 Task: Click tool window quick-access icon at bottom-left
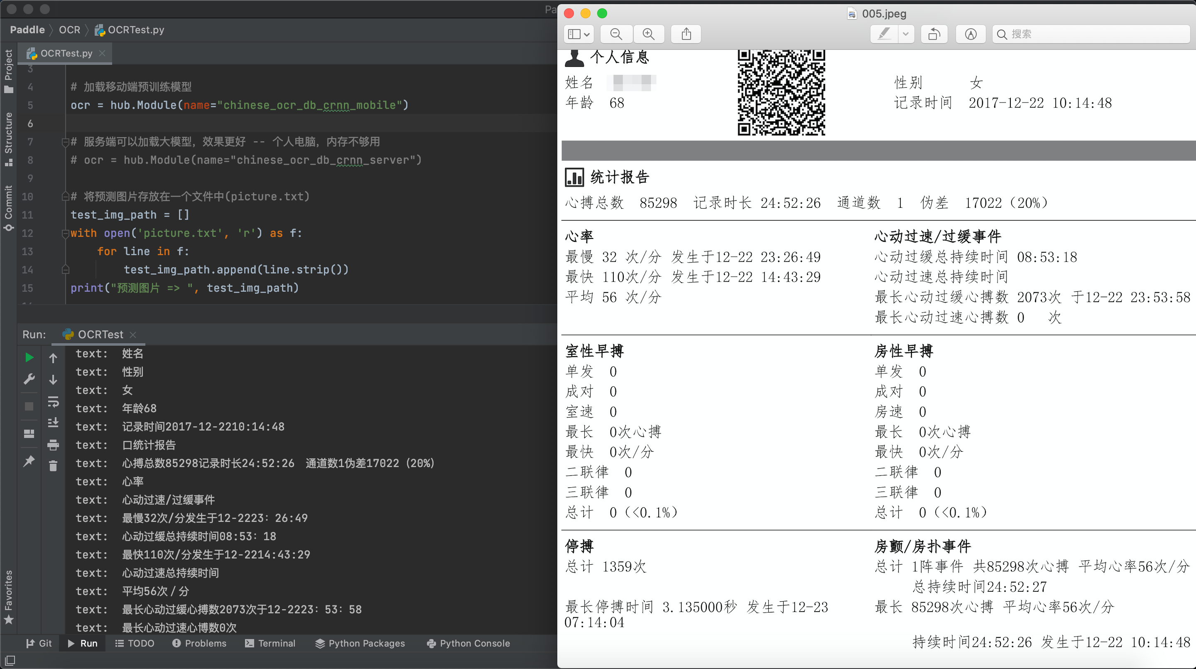tap(10, 660)
